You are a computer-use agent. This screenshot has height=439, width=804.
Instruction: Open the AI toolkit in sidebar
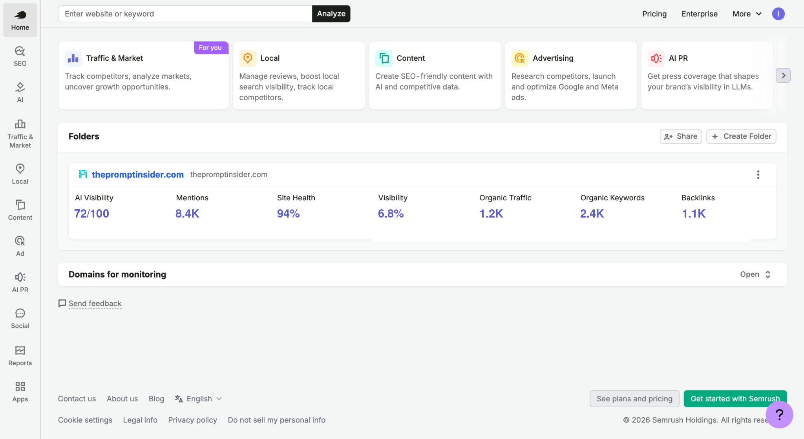pos(20,93)
